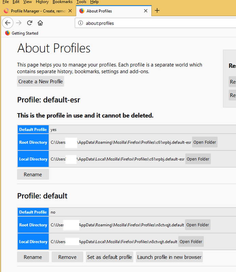Click the 'Profile: default' heading
236x272 pixels.
coord(42,196)
